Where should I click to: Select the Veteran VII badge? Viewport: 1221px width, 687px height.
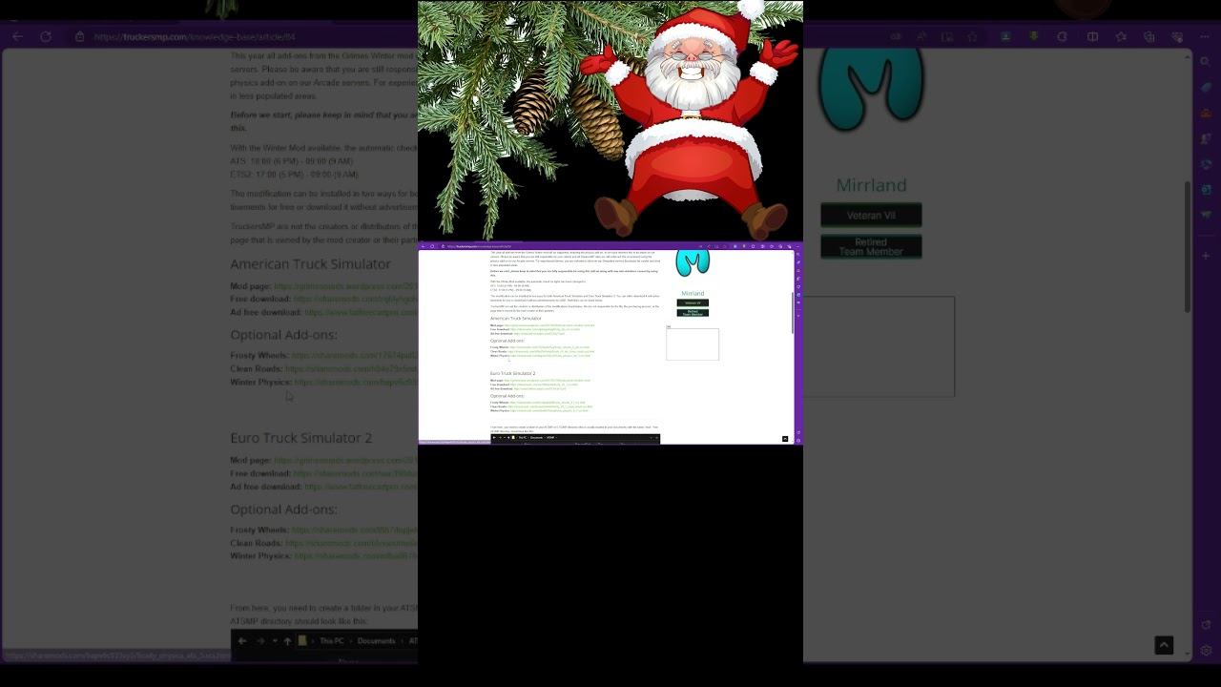693,302
